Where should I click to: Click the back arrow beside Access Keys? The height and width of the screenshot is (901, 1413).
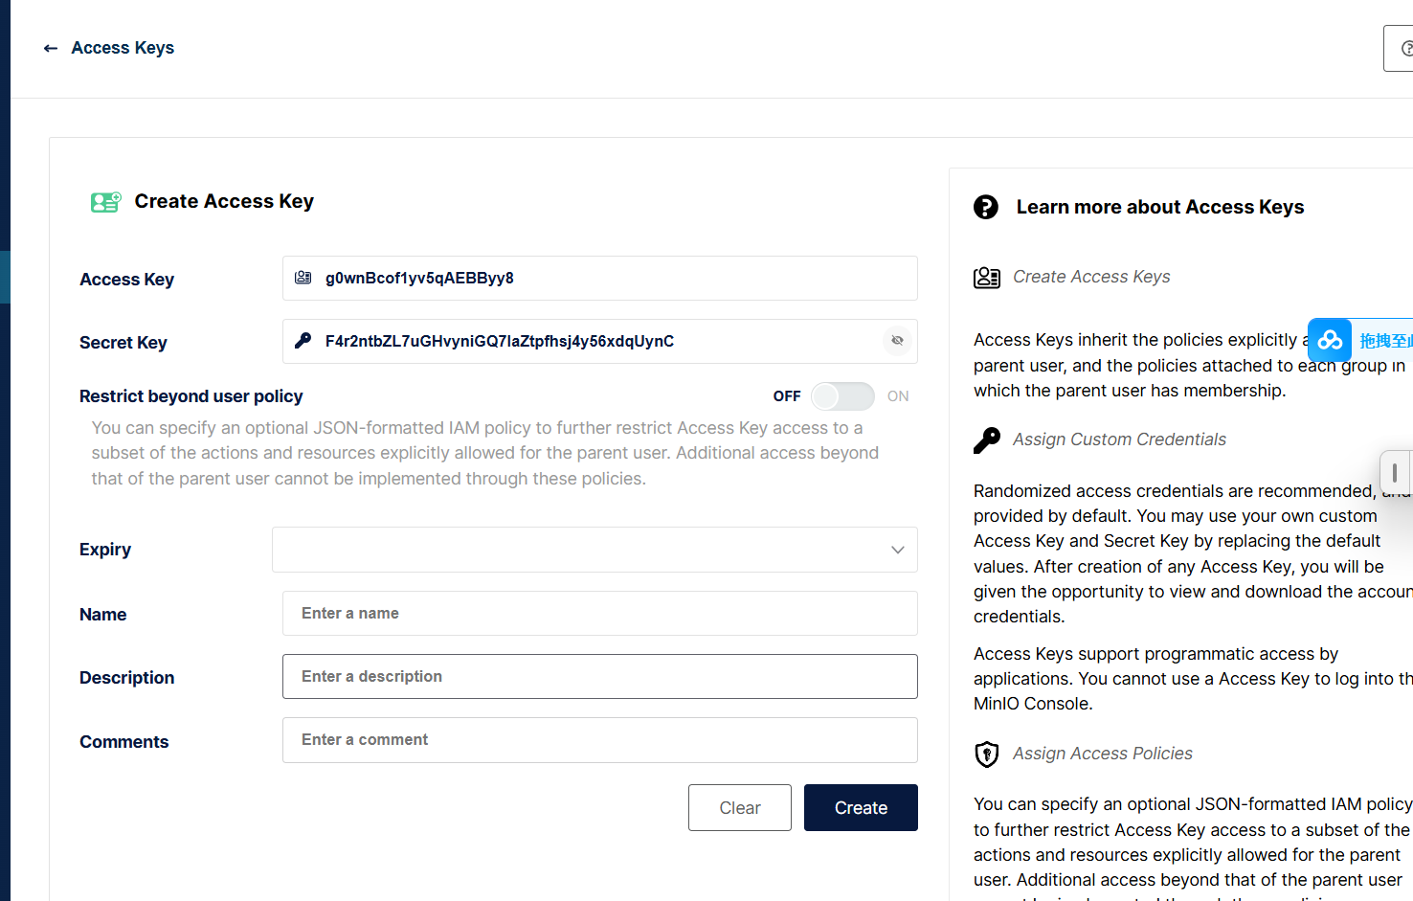(51, 48)
